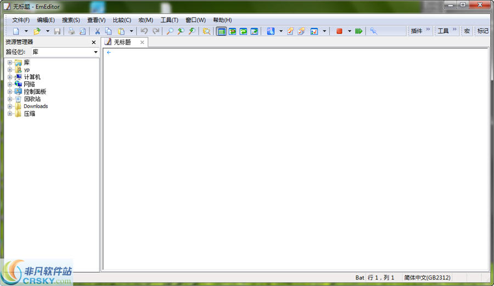
Task: Click the Find magnifier icon
Action: [x=170, y=31]
